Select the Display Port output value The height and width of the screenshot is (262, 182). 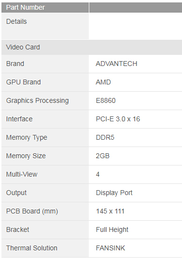click(x=114, y=193)
